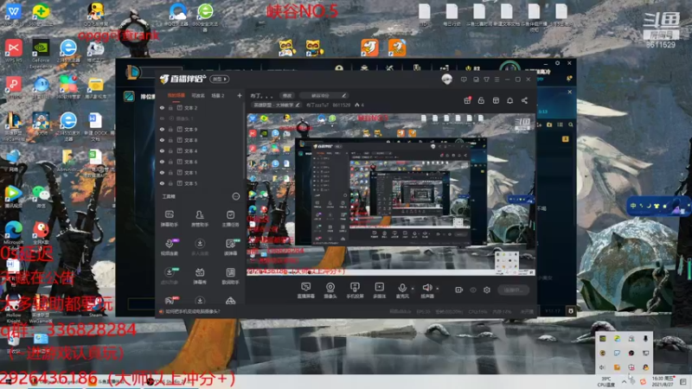Image resolution: width=692 pixels, height=389 pixels.
Task: Open streaming settings gear
Action: (x=487, y=290)
